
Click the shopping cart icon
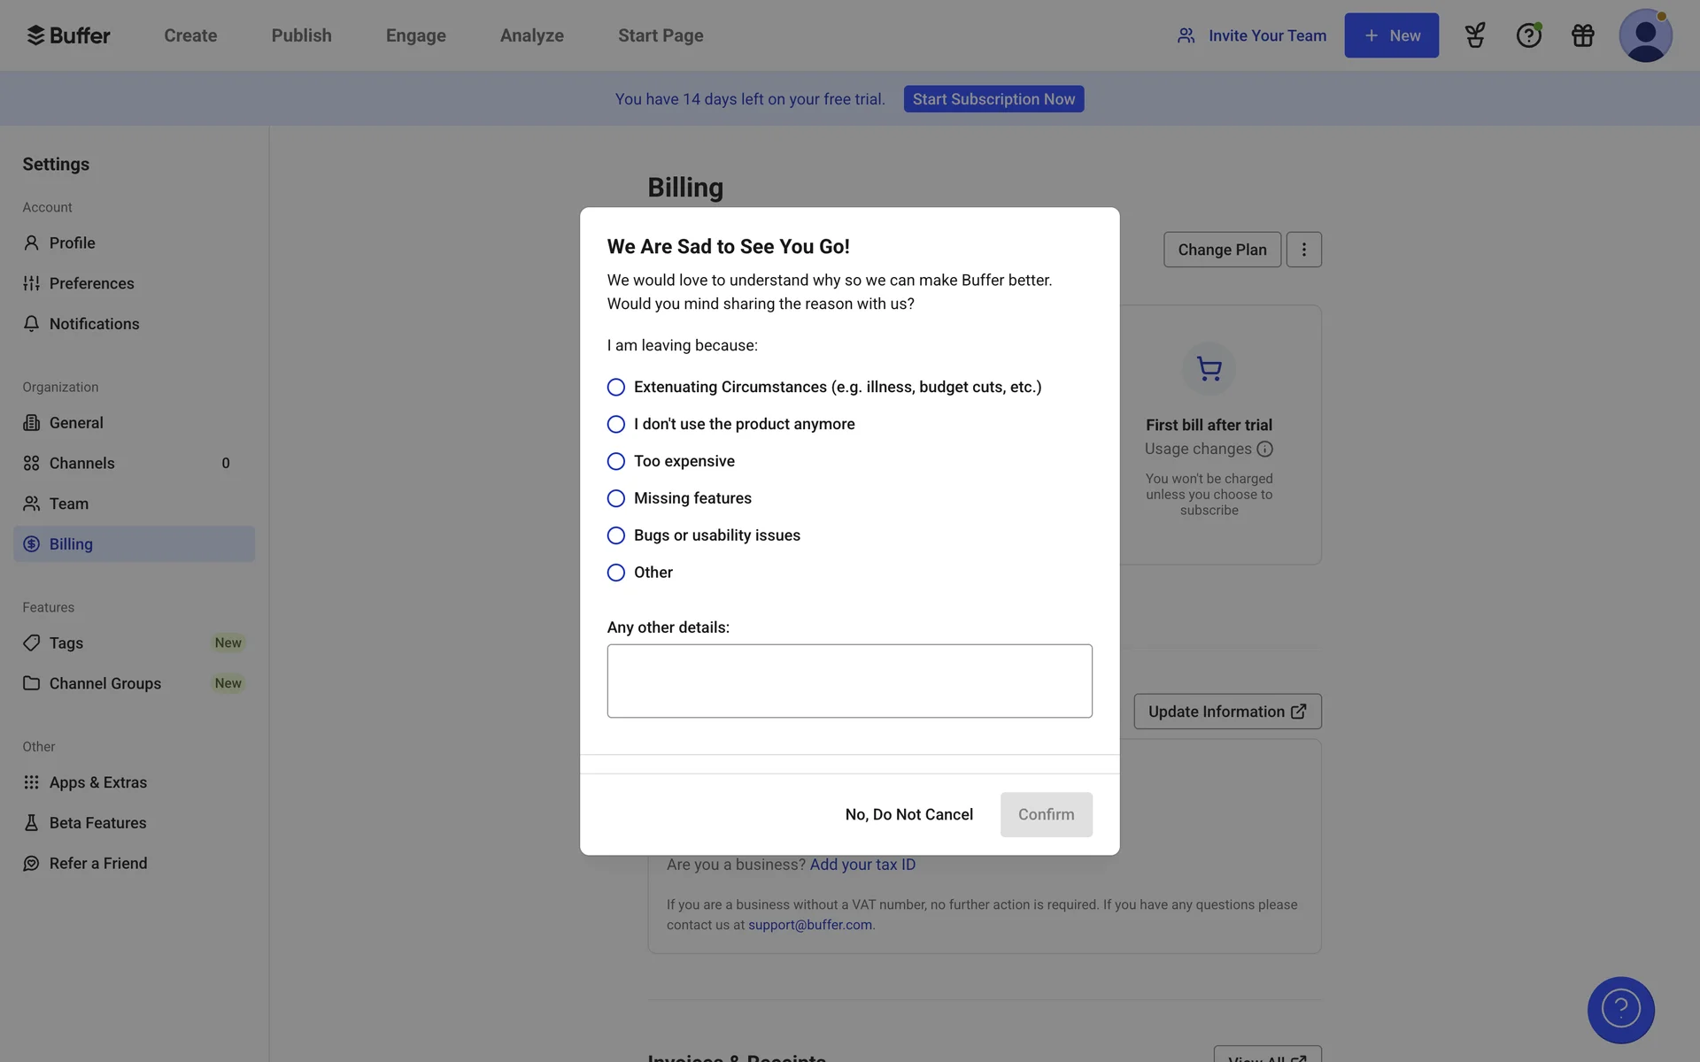coord(1209,368)
